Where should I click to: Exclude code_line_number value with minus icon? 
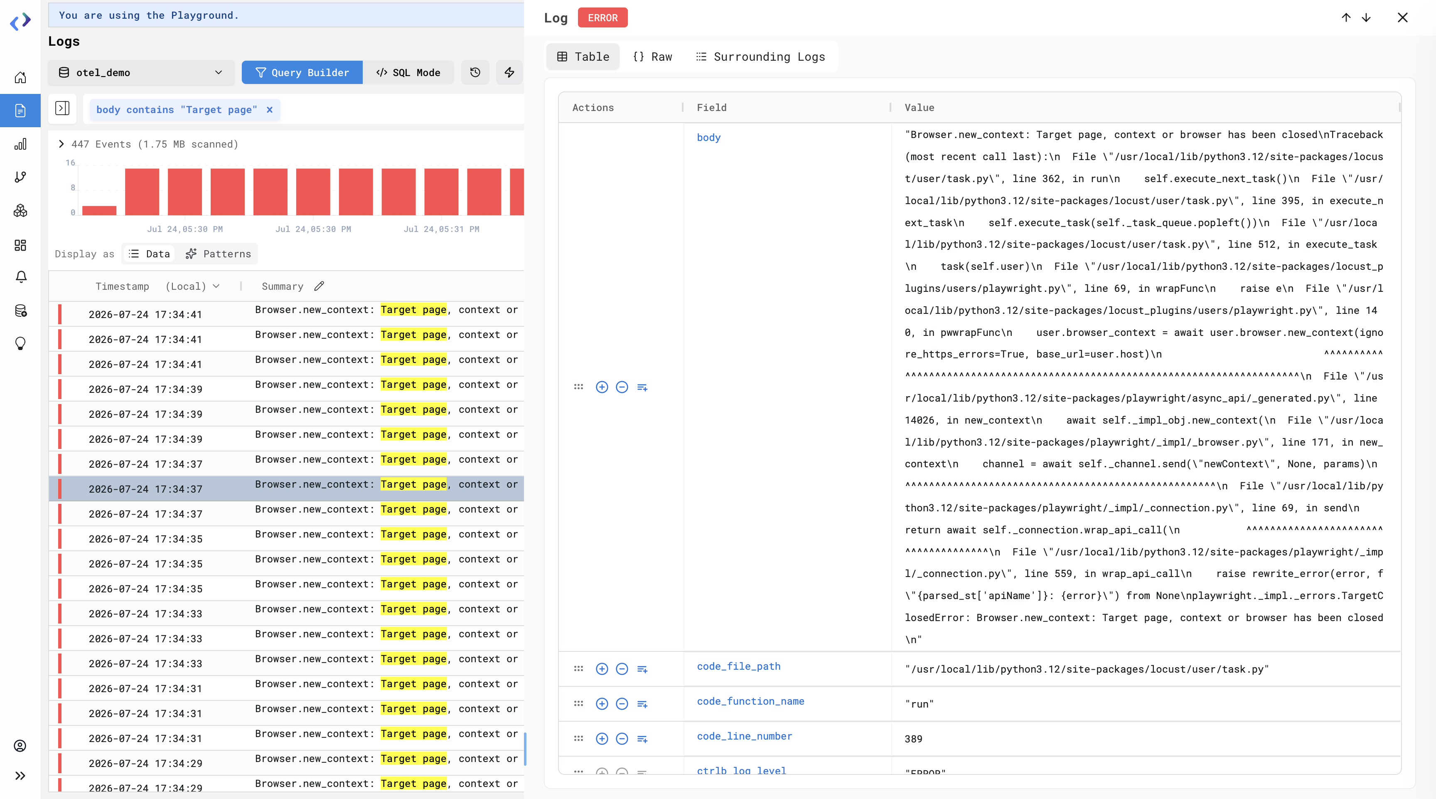622,739
